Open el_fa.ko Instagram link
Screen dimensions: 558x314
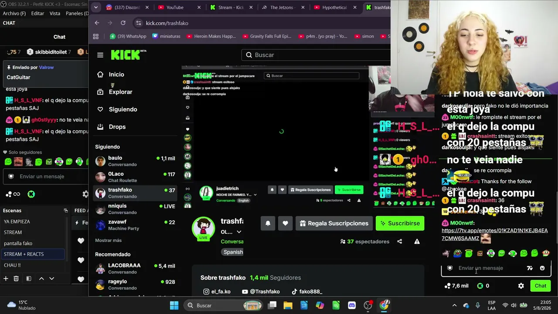point(217,292)
